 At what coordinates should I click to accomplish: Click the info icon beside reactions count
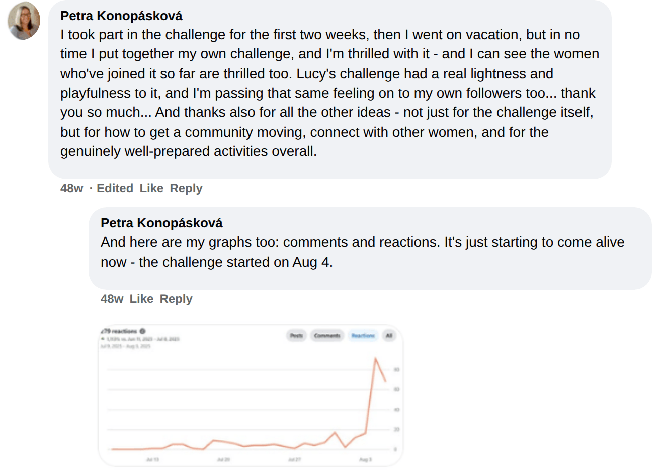pos(142,331)
